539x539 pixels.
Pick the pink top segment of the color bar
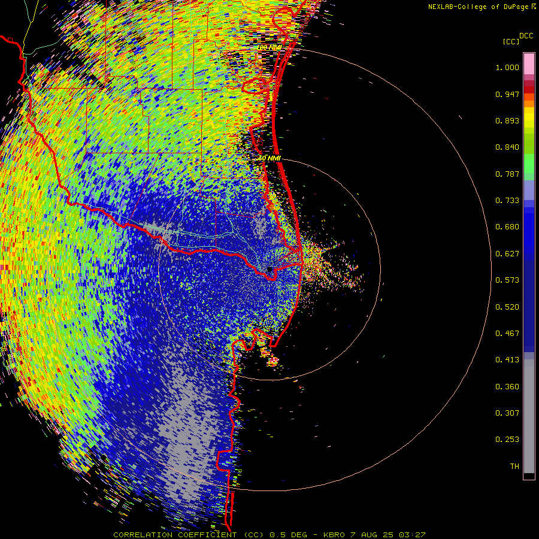529,64
